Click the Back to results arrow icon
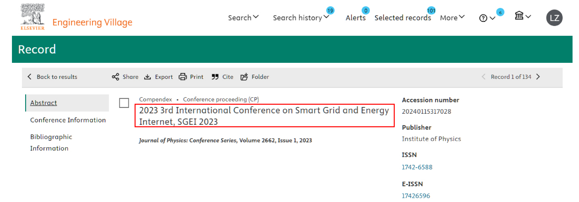This screenshot has height=202, width=579. tap(30, 77)
